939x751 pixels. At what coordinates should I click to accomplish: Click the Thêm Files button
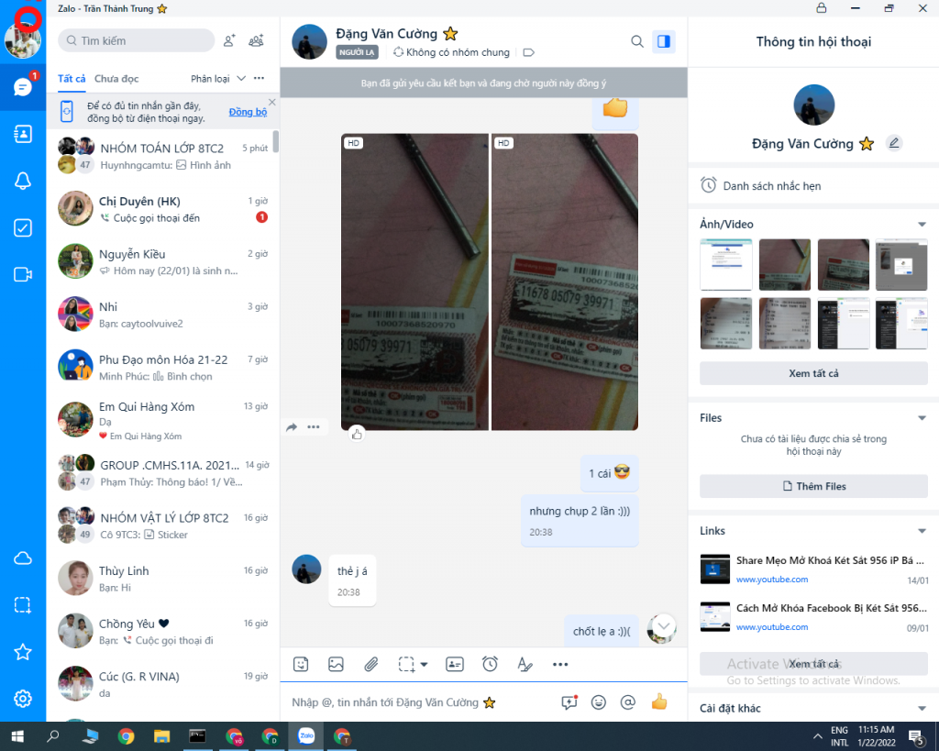click(x=813, y=486)
